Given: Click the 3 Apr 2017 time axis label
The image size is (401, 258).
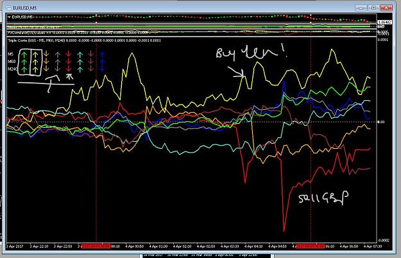Looking at the screenshot, I should tap(15, 246).
